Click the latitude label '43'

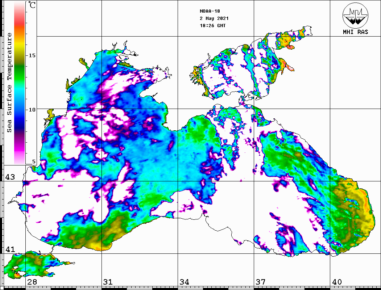point(10,177)
